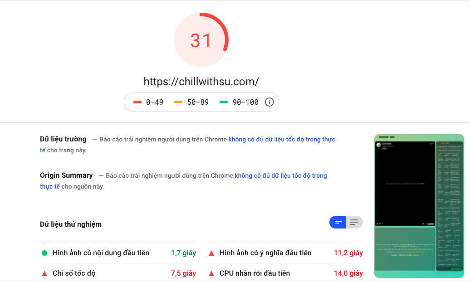Image resolution: width=470 pixels, height=282 pixels.
Task: Click the performance score gauge showing 31
Action: [x=201, y=40]
